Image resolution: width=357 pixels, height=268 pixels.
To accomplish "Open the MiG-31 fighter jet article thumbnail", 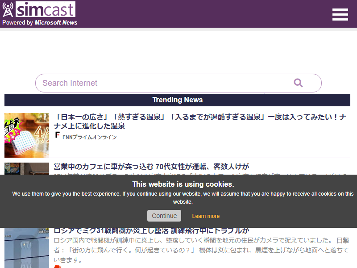I will [x=27, y=248].
